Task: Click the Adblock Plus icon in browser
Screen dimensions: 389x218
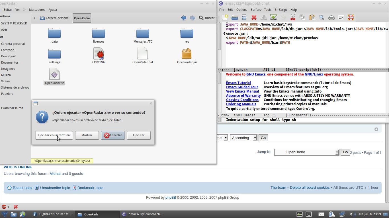Action: 4,207
